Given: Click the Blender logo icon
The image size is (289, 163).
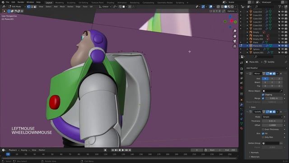Looking at the screenshot, I should (3, 2).
